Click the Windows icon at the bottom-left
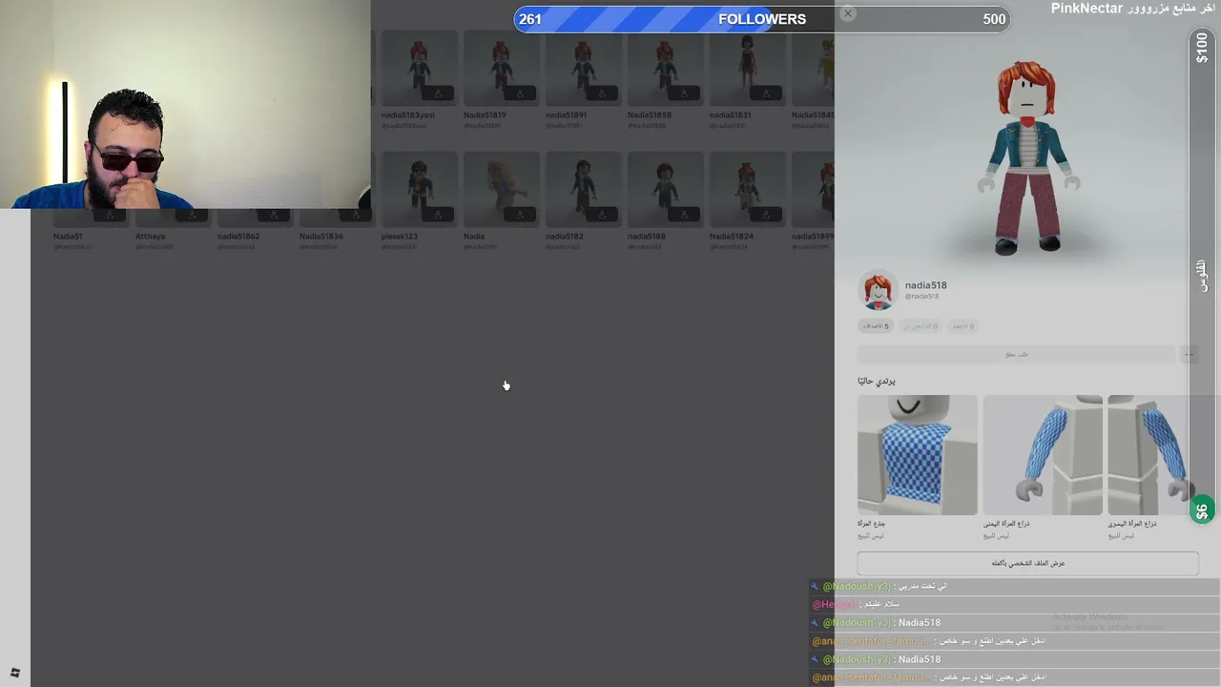1221x687 pixels. 14,673
